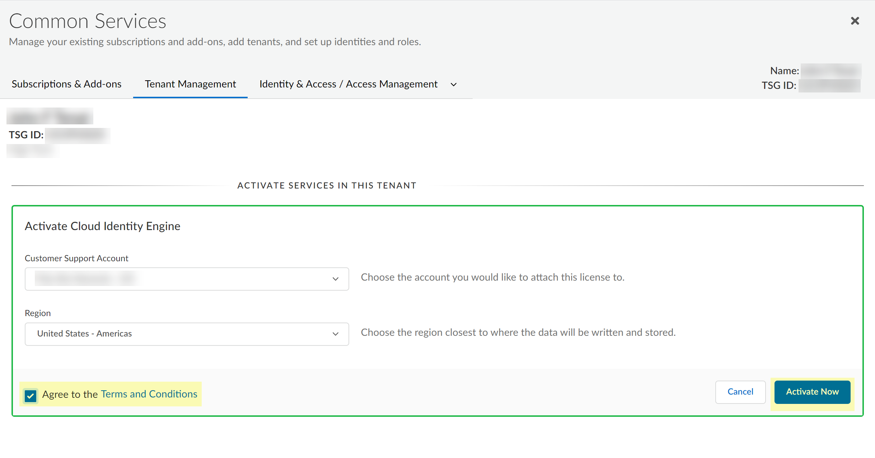The image size is (875, 458).
Task: Click the blurred tenant name above TSG ID
Action: click(x=50, y=116)
